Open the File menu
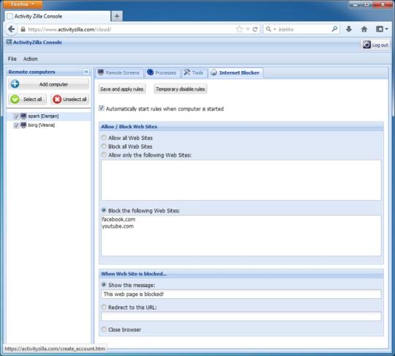Viewport: 395px width, 356px height. [12, 59]
